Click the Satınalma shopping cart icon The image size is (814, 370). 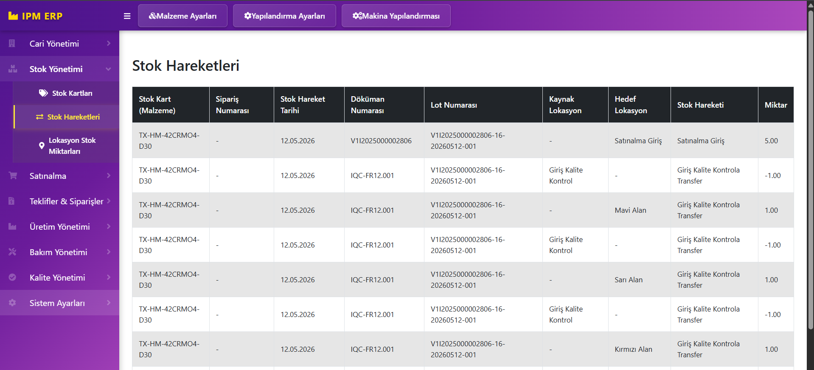pyautogui.click(x=13, y=175)
